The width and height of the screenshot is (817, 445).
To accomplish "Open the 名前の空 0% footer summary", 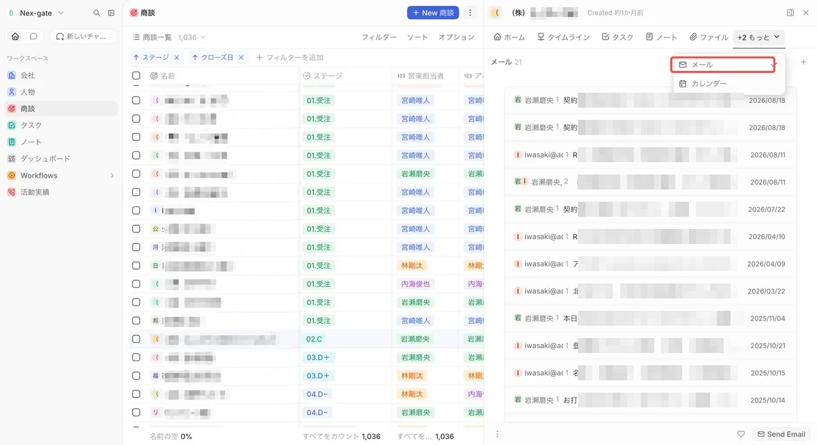I will pyautogui.click(x=172, y=436).
